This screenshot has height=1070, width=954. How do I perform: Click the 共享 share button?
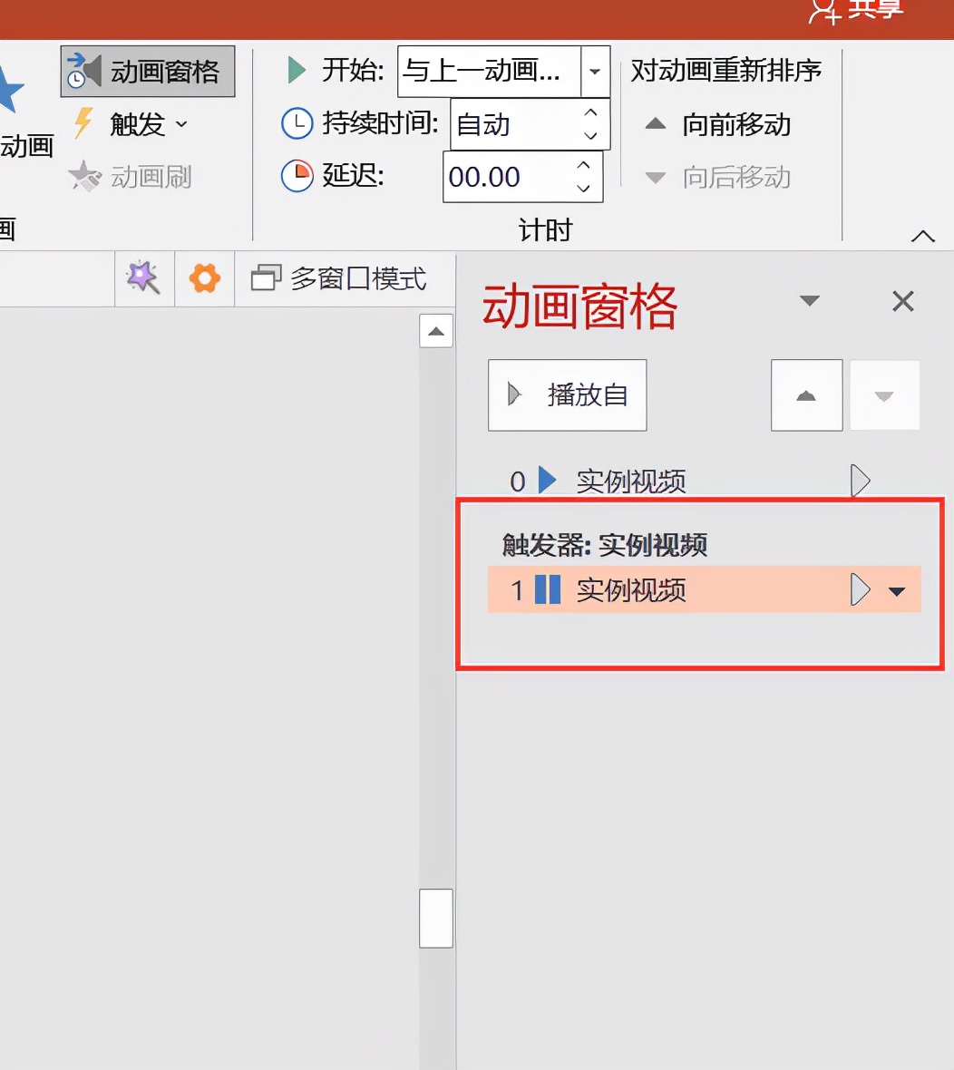(x=858, y=12)
